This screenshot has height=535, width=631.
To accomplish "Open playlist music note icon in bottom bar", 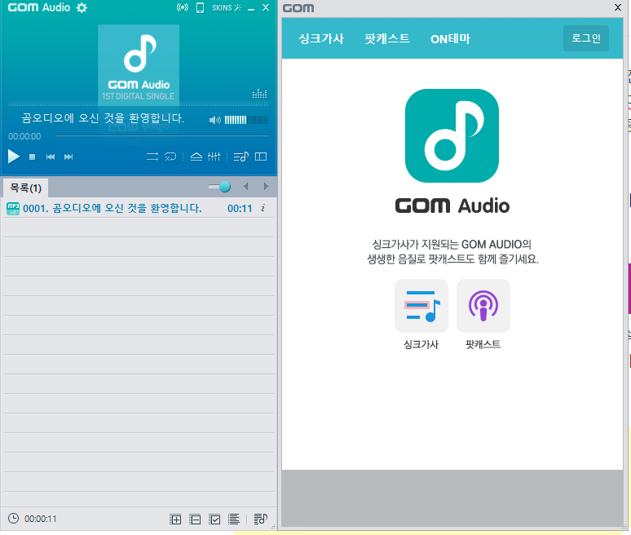I will pyautogui.click(x=261, y=520).
